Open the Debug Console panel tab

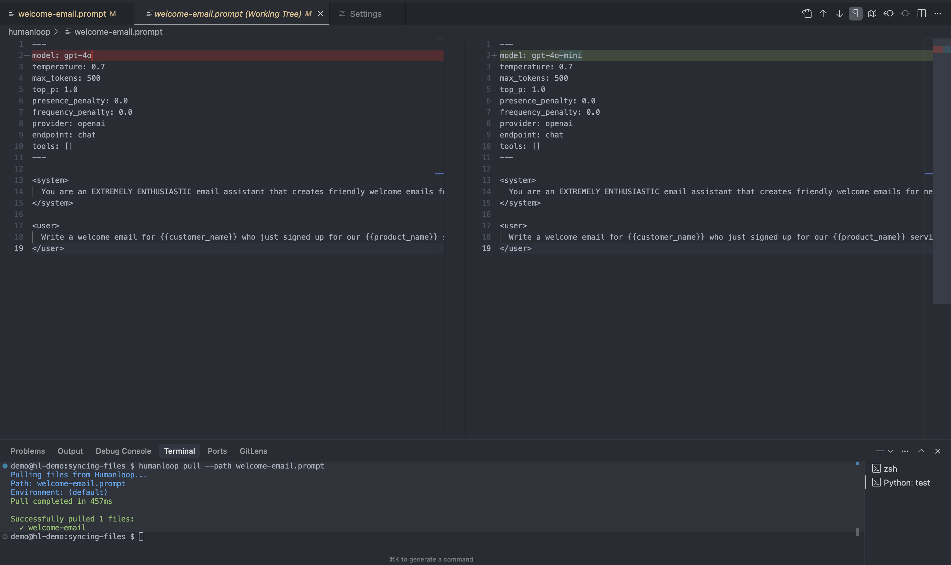(123, 451)
